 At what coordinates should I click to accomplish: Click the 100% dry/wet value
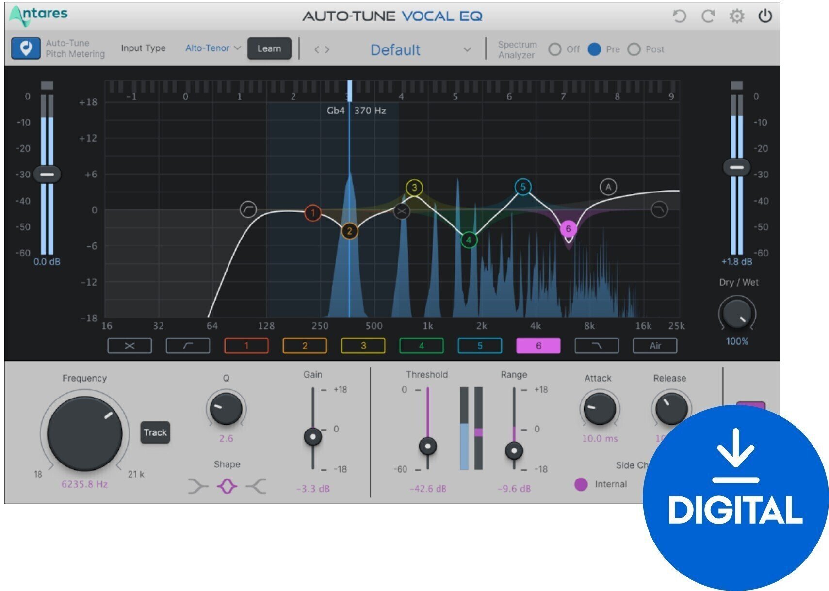(x=737, y=341)
